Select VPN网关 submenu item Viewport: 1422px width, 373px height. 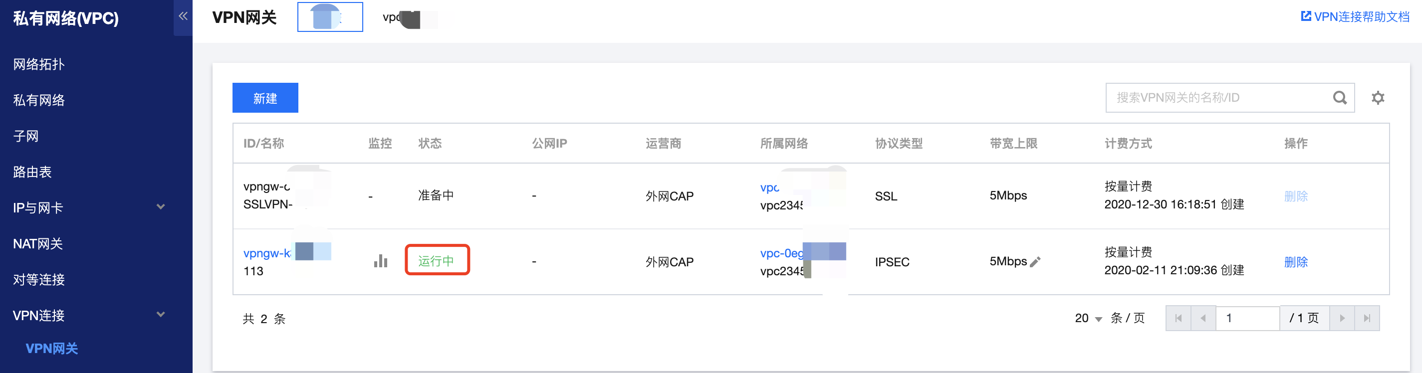tap(52, 348)
